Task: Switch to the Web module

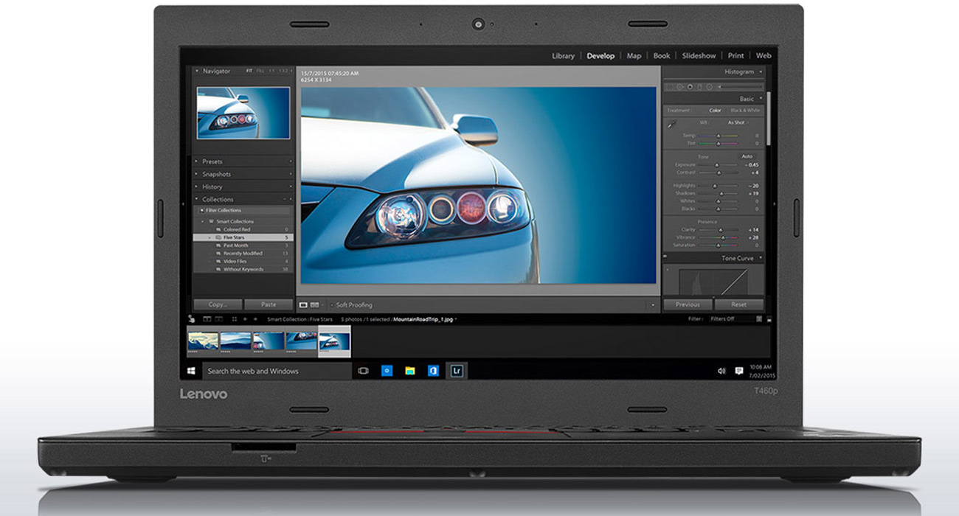Action: 764,55
